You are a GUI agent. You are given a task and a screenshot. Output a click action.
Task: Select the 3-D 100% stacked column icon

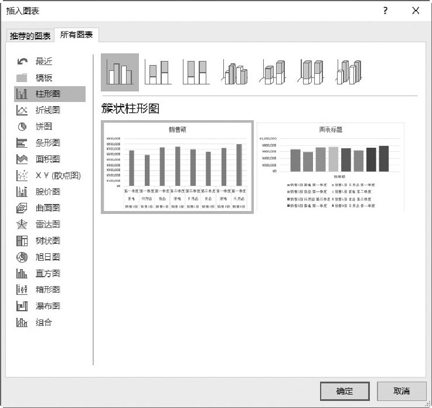[311, 73]
